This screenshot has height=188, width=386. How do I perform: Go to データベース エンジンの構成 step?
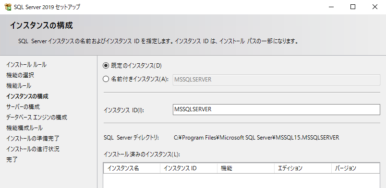click(x=36, y=117)
